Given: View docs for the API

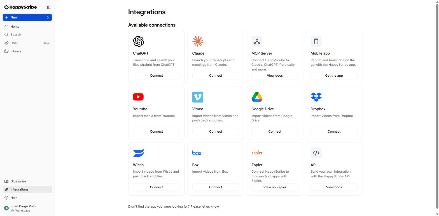Looking at the screenshot, I should (334, 187).
